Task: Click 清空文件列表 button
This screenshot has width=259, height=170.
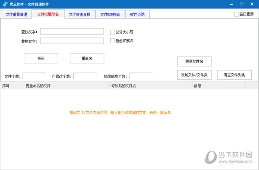Action: click(x=234, y=75)
